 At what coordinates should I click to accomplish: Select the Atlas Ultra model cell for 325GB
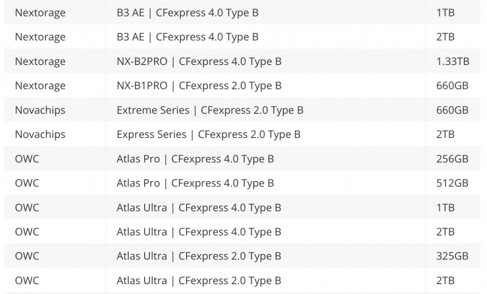point(199,256)
